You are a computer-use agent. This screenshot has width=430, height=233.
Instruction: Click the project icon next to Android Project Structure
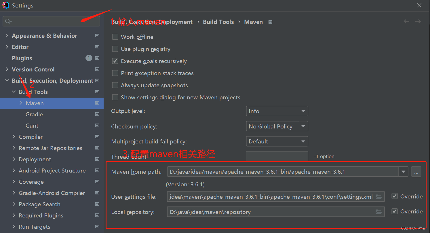click(x=97, y=171)
